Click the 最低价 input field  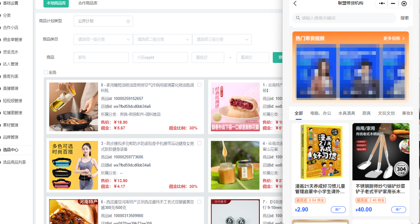pyautogui.click(x=208, y=58)
